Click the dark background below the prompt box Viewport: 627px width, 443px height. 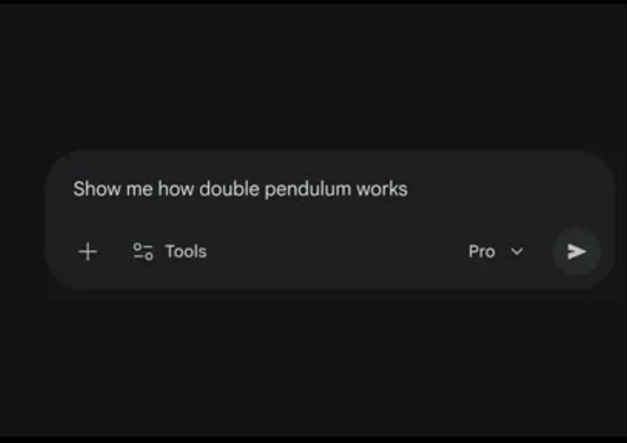[x=313, y=360]
